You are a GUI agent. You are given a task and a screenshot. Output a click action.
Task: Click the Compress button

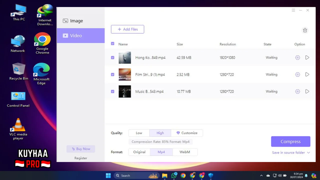(x=290, y=141)
